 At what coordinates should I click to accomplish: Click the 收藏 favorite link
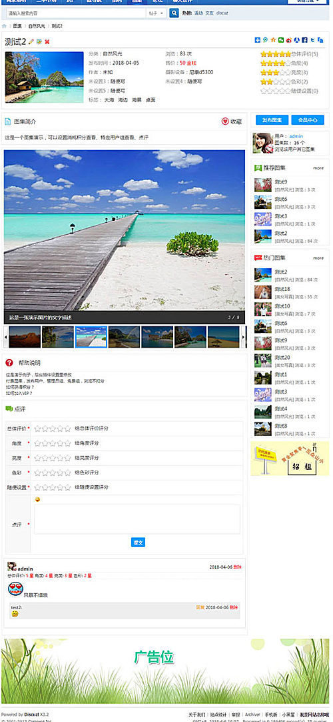click(x=236, y=121)
